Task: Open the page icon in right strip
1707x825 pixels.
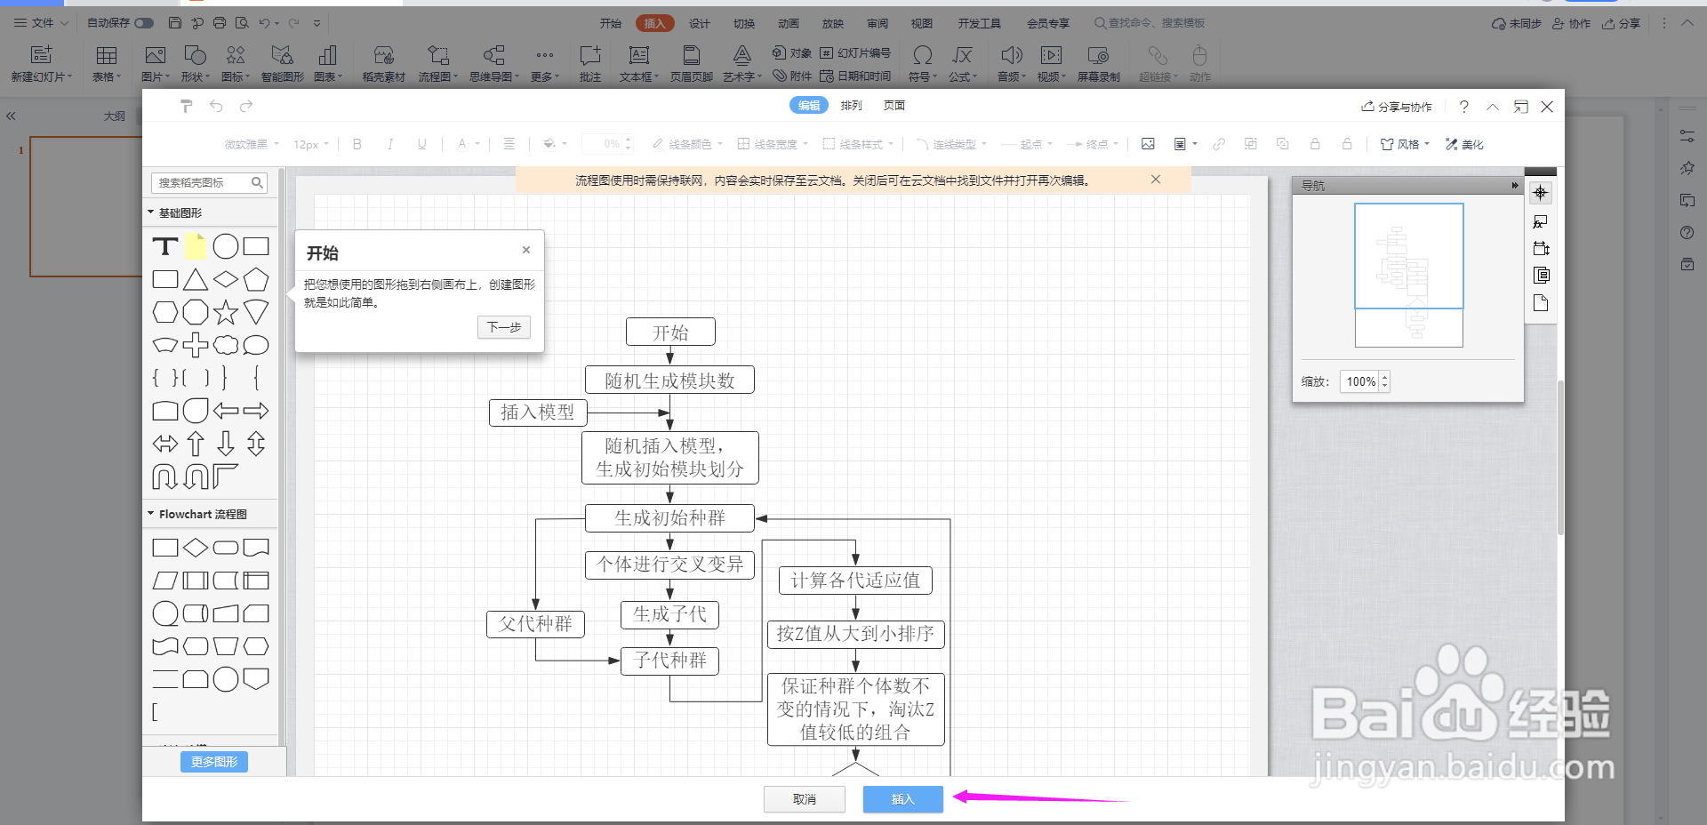Action: click(x=1541, y=303)
